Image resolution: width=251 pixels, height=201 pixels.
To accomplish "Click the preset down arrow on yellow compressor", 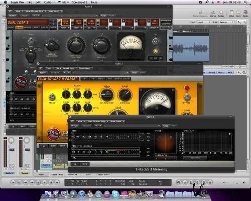I will click(x=93, y=78).
